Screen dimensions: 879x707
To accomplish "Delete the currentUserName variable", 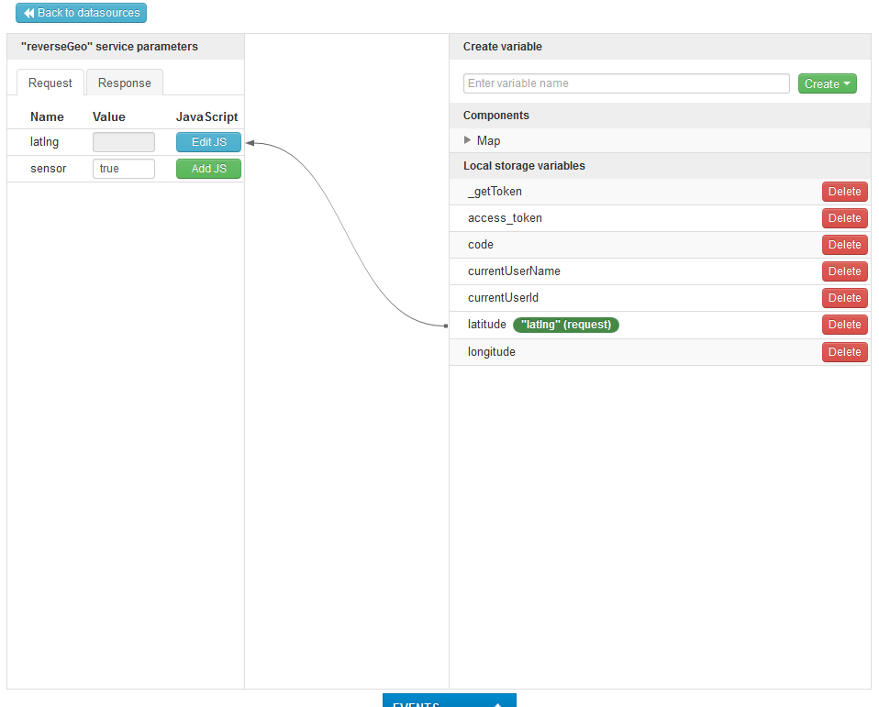I will coord(844,271).
